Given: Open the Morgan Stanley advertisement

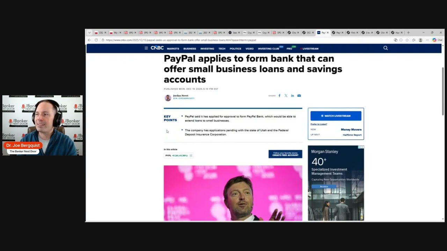Looking at the screenshot, I should [336, 183].
